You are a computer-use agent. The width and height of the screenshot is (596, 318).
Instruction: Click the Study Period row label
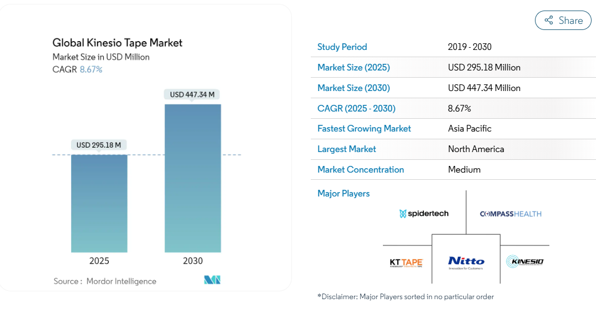[x=342, y=47]
